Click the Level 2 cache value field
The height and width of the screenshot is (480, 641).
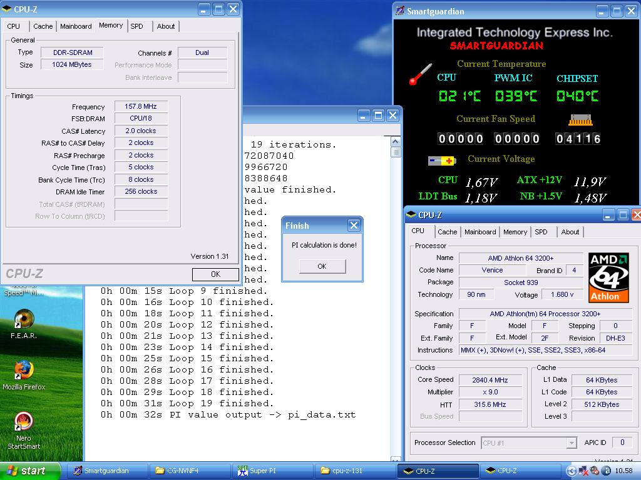pyautogui.click(x=602, y=404)
